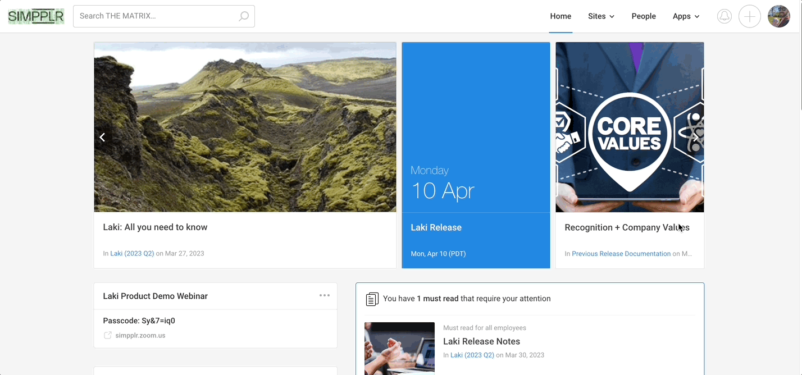Advance to next carousel slide
This screenshot has height=375, width=802.
695,137
